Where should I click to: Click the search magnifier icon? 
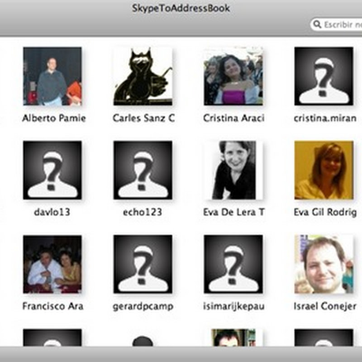click(317, 24)
